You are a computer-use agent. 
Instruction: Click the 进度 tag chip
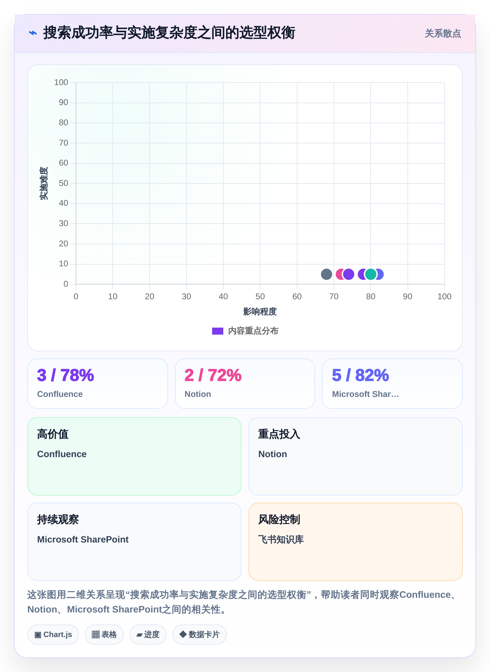pos(148,635)
